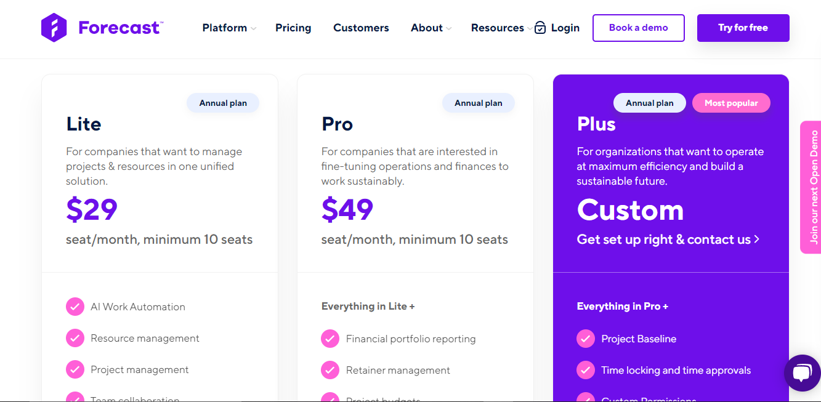This screenshot has width=821, height=402.
Task: Click the lock icon beside Login
Action: coord(540,28)
